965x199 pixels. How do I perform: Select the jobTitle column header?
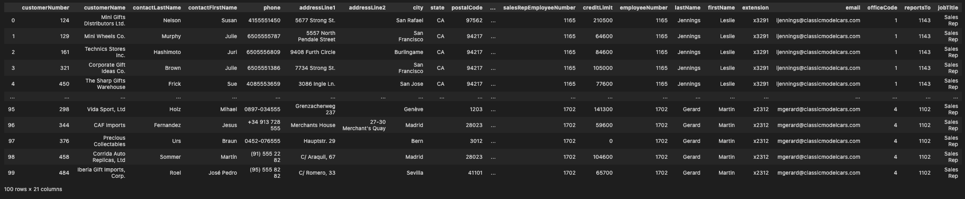[x=948, y=8]
